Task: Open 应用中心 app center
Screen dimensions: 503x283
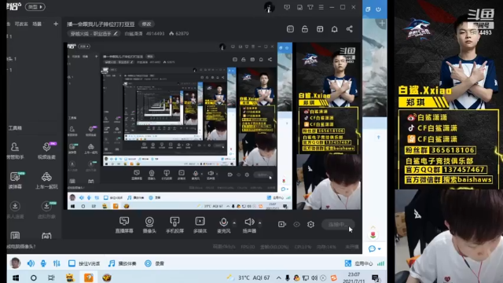Action: coord(358,263)
